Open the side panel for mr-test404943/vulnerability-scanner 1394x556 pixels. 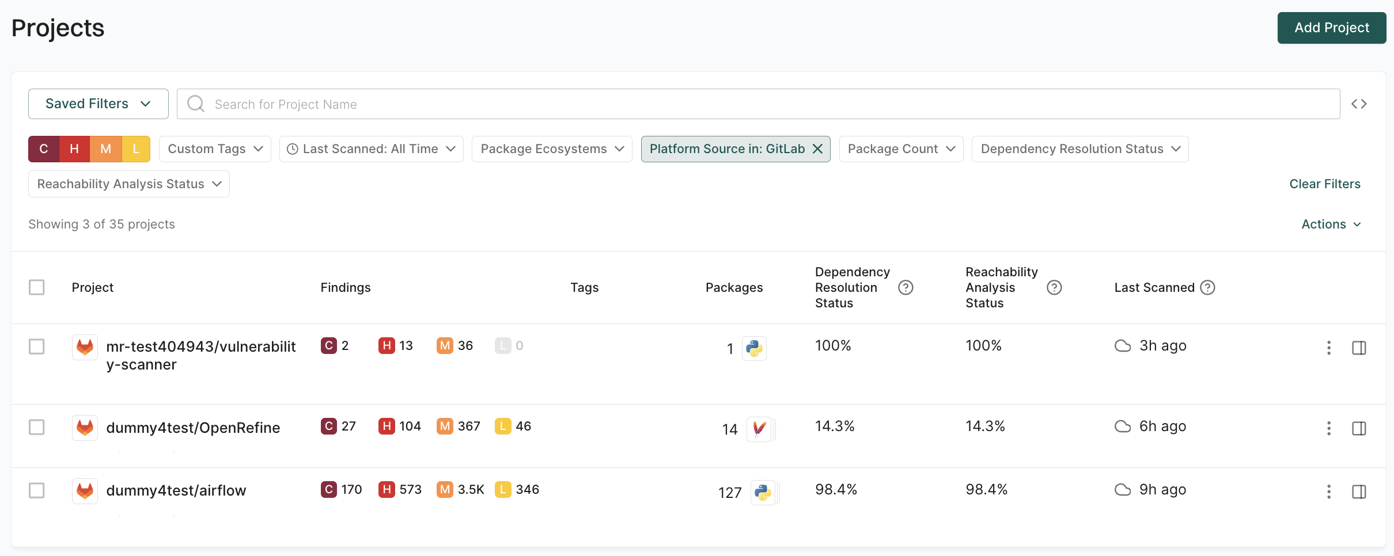[1359, 348]
